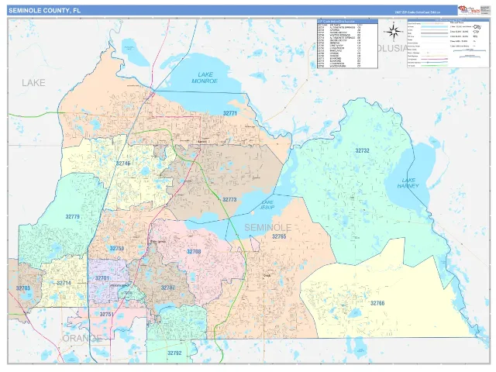Viewport: 496px width, 372px height.
Task: Open the ZIP Code index table
Action: click(347, 43)
